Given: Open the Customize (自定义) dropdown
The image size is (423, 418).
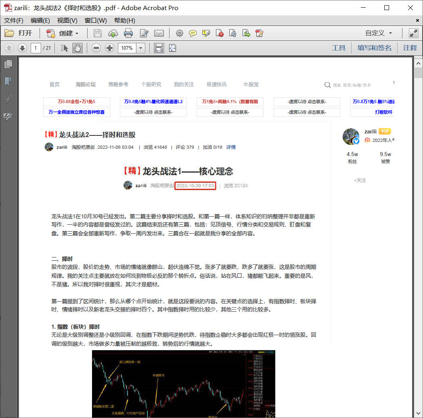Looking at the screenshot, I should (x=379, y=33).
